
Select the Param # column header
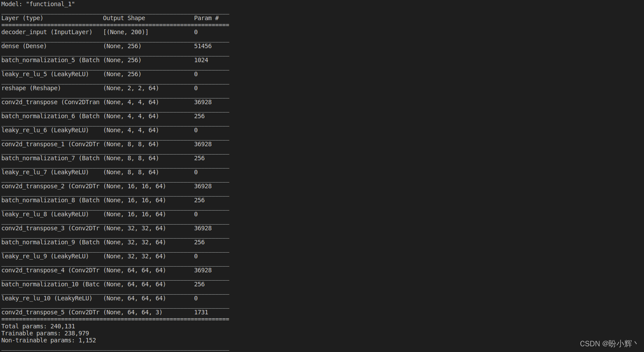206,18
